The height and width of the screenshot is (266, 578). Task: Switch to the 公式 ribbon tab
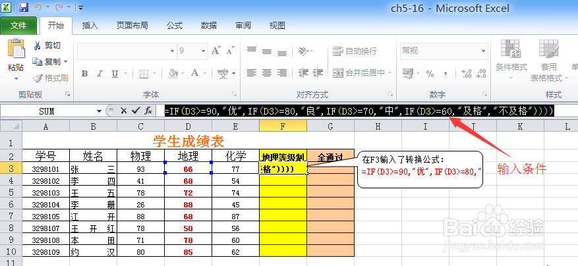pos(175,26)
